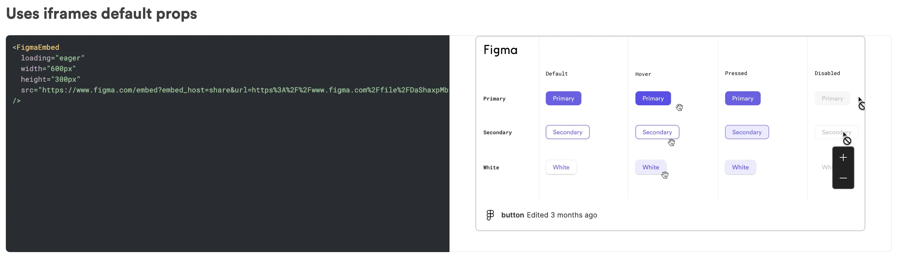Image resolution: width=899 pixels, height=265 pixels.
Task: Click the disabled Primary button
Action: (832, 98)
